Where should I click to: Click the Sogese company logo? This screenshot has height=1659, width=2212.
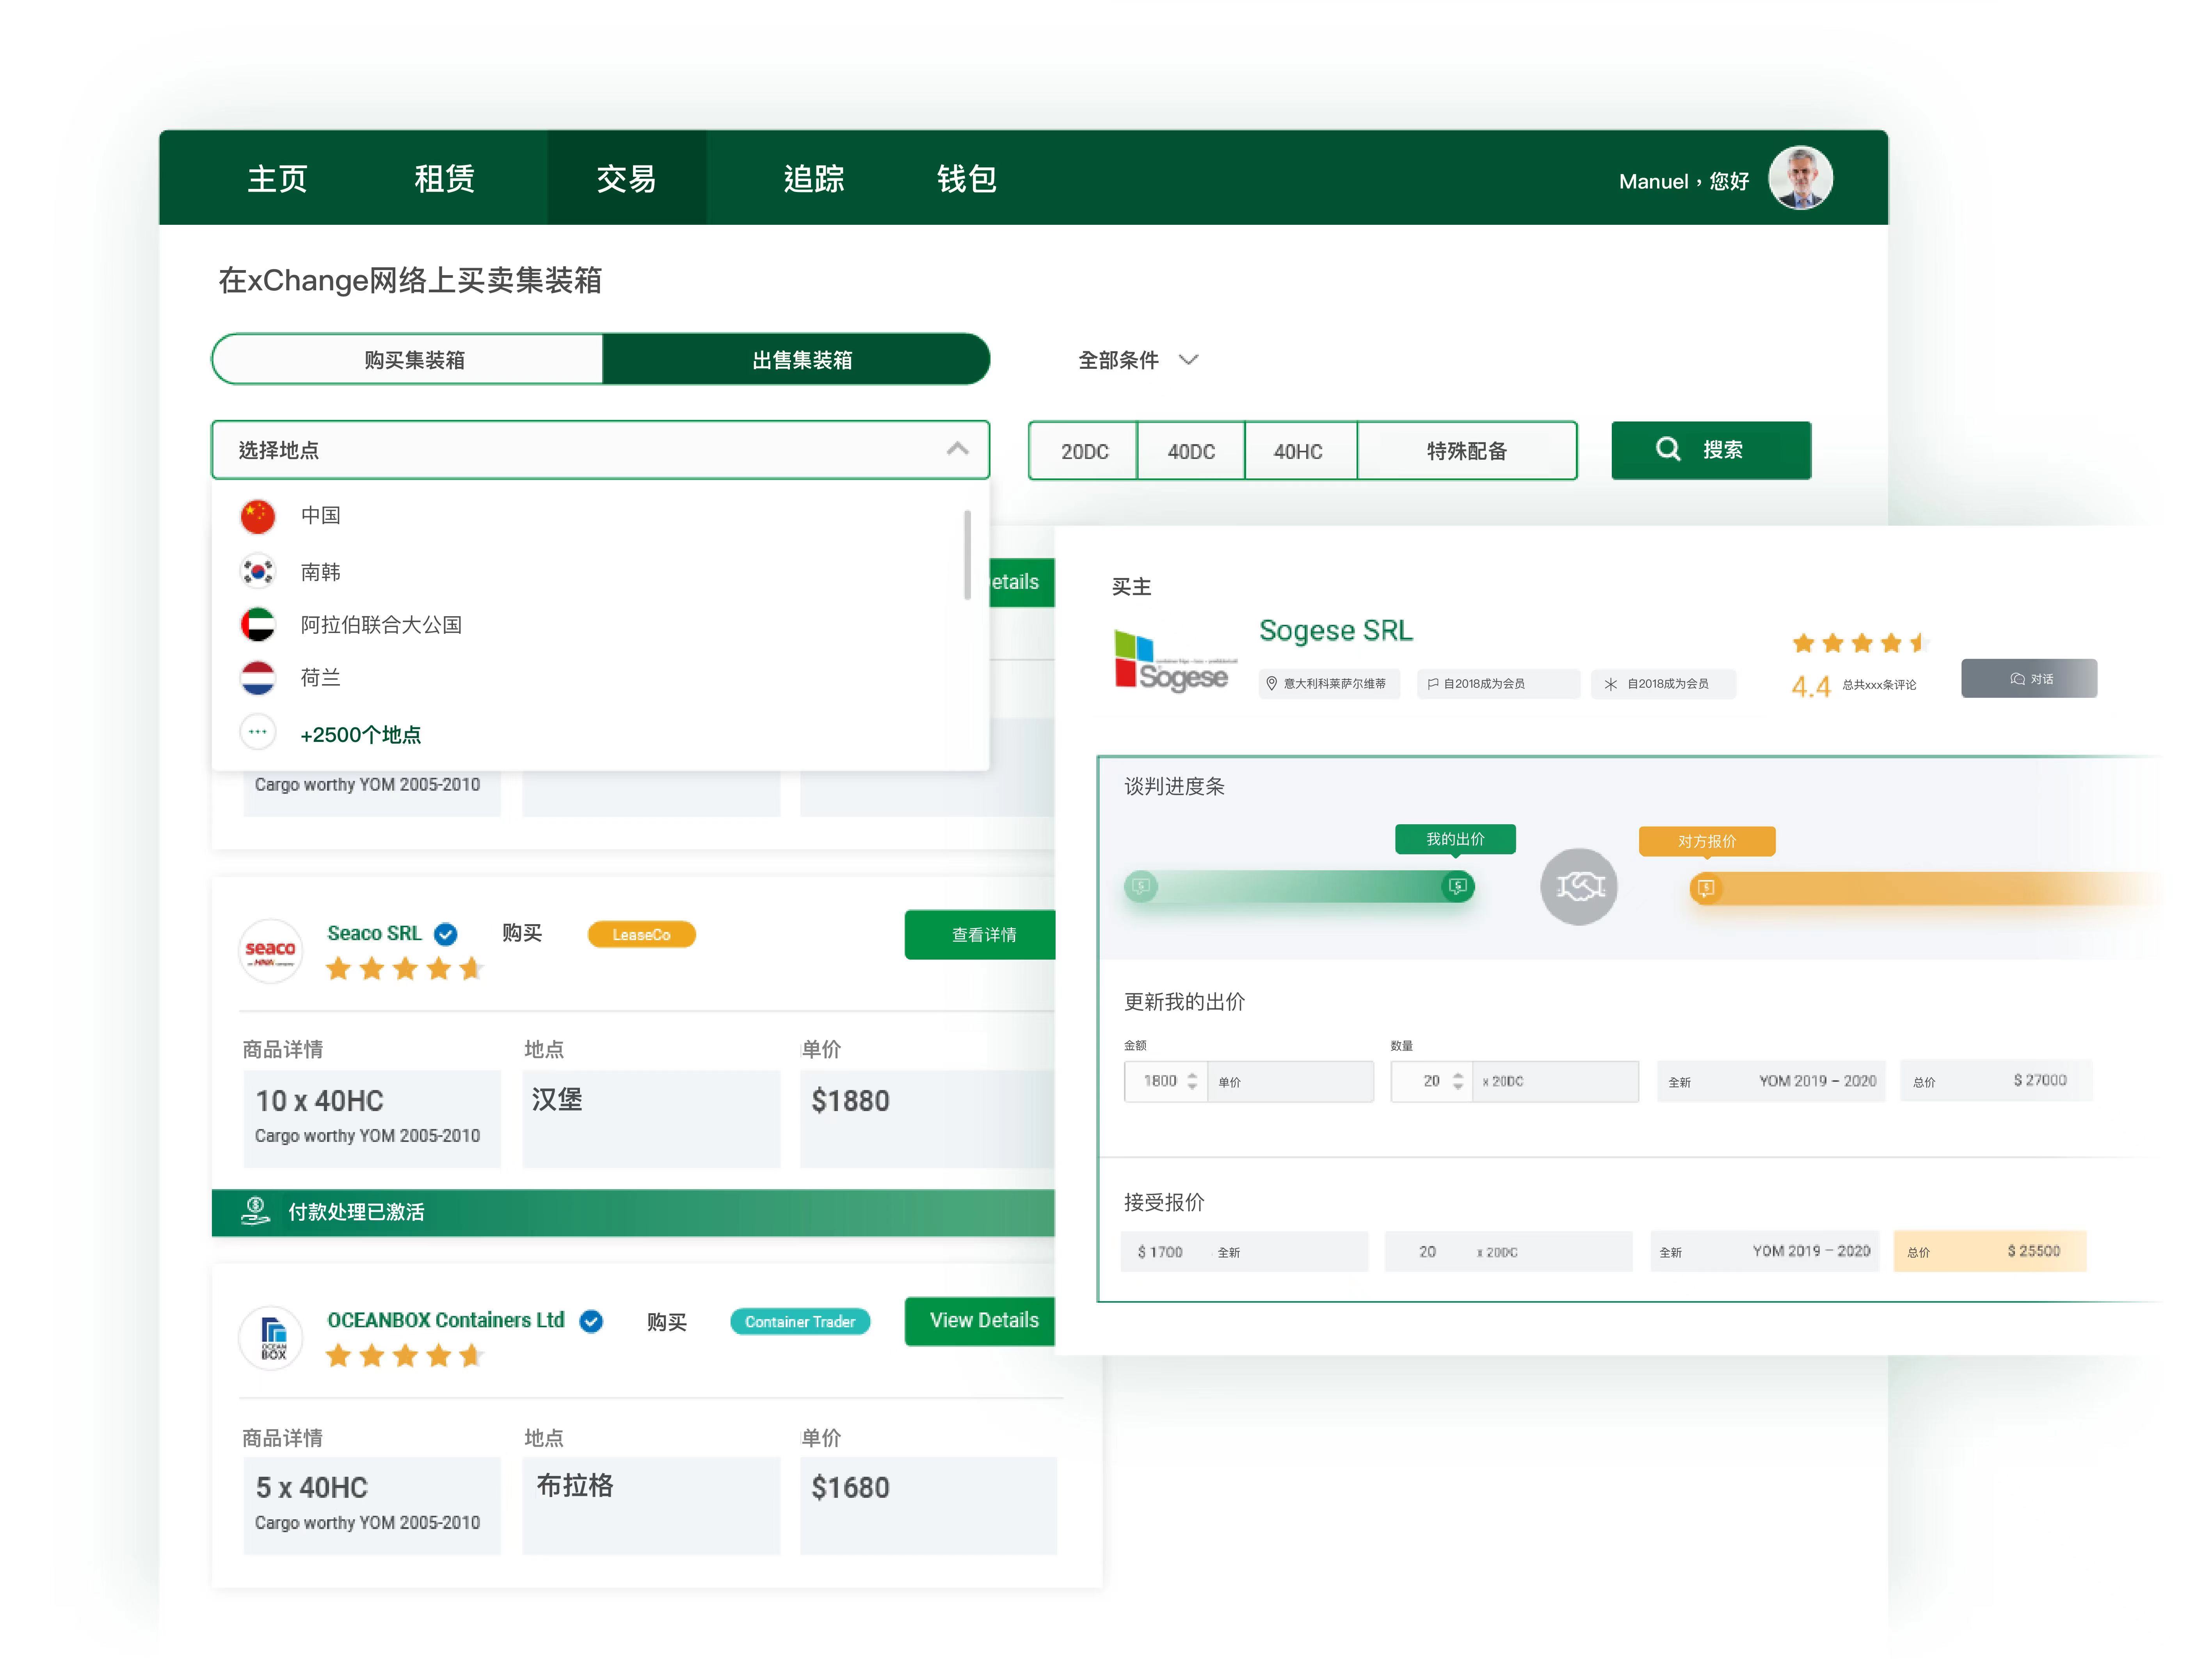1176,660
